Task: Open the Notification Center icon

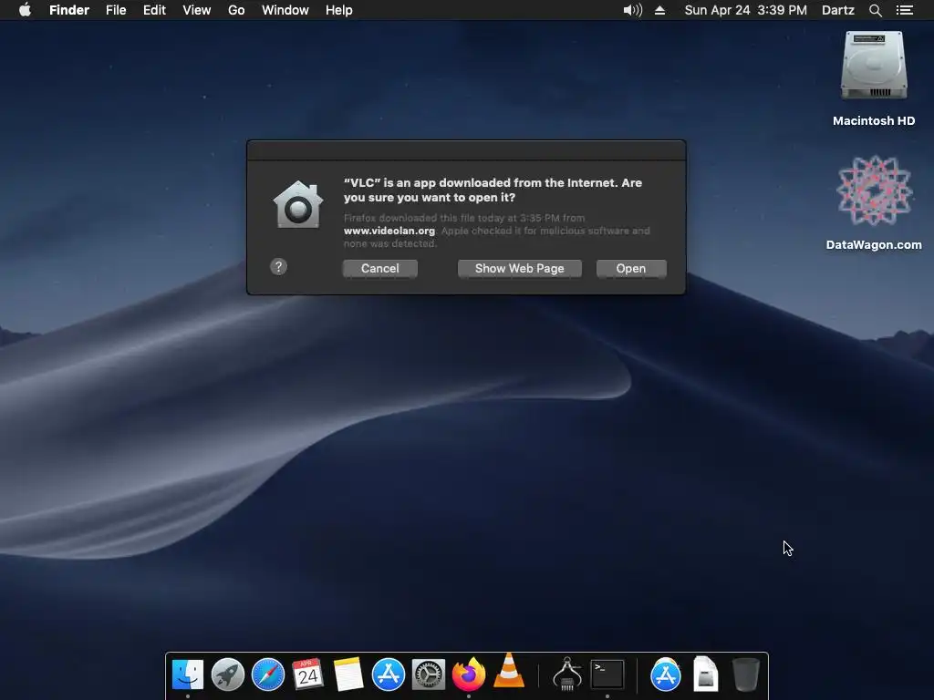Action: pyautogui.click(x=905, y=10)
